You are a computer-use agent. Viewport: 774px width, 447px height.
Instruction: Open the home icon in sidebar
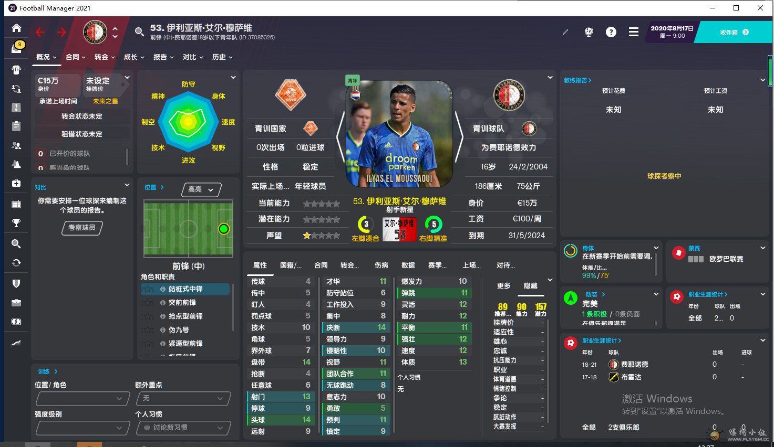click(16, 28)
